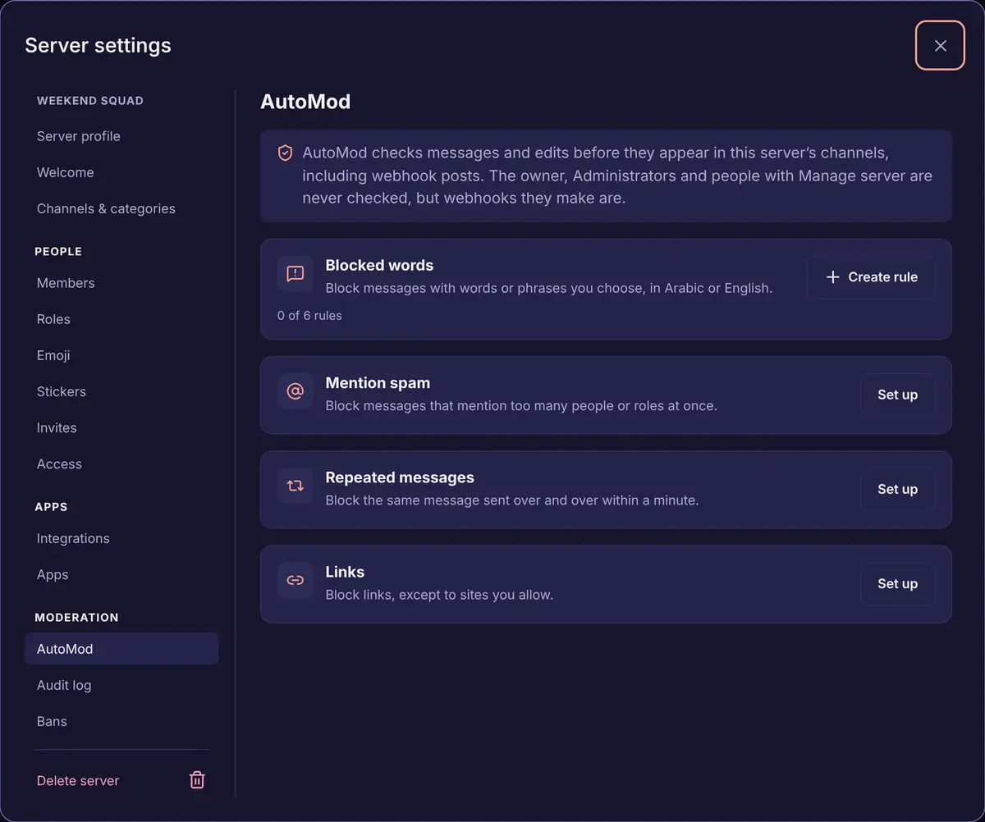Open the Invites page
Viewport: 985px width, 822px height.
point(121,427)
